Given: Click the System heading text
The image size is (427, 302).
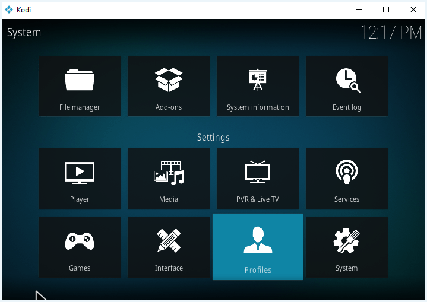Looking at the screenshot, I should click(24, 33).
